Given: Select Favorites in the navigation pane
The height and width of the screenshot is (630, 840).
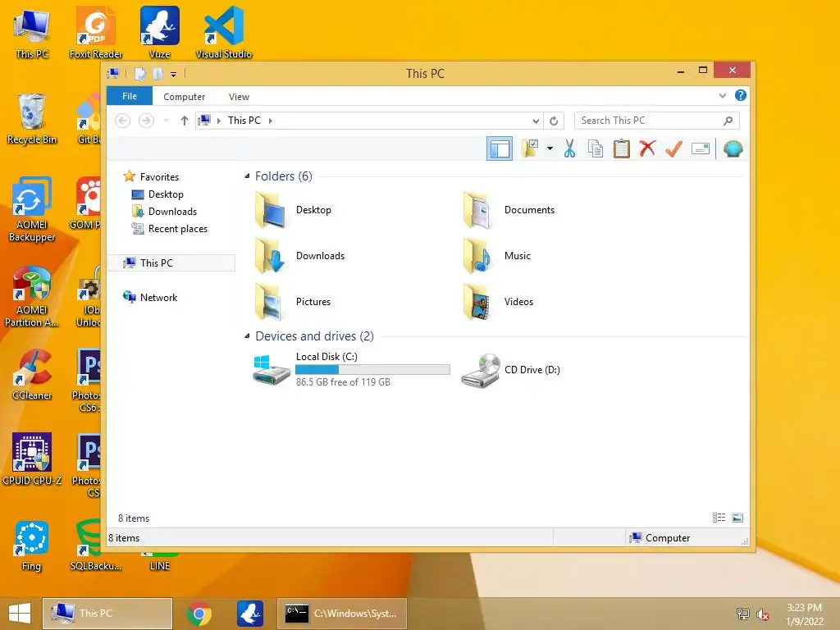Looking at the screenshot, I should tap(152, 176).
